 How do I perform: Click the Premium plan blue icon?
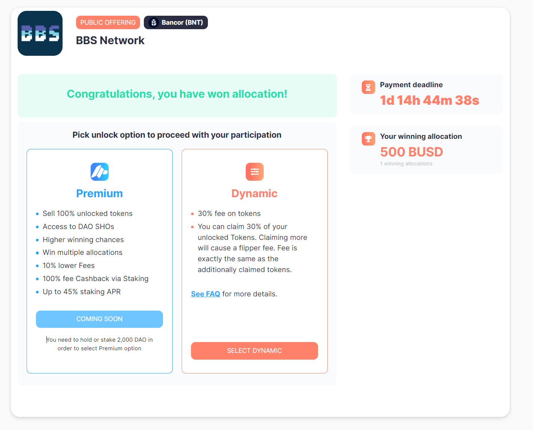(x=100, y=172)
